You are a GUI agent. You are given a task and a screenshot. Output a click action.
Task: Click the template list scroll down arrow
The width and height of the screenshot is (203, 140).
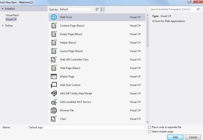(148, 122)
